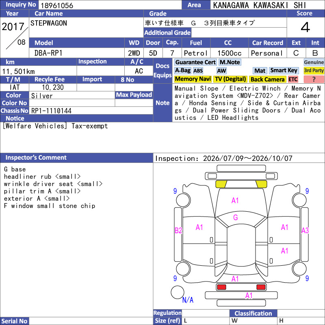Click the red question mark badge
The image size is (325, 325).
tap(314, 79)
